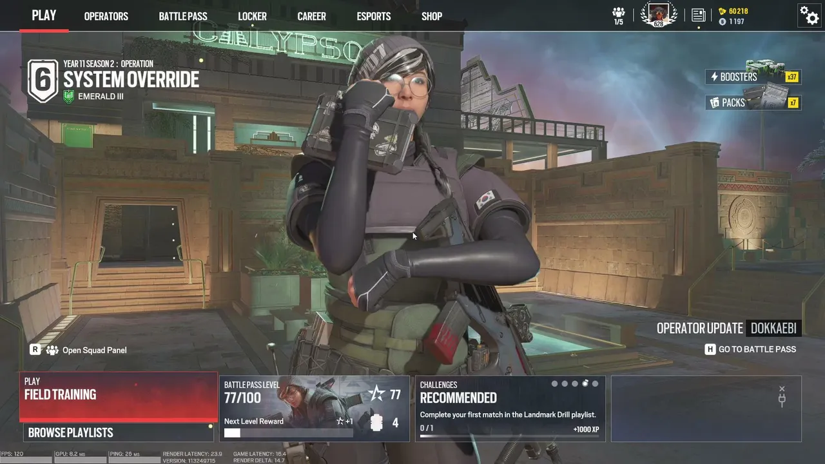Open the squad icon showing 1/5
This screenshot has width=825, height=464.
pos(619,16)
